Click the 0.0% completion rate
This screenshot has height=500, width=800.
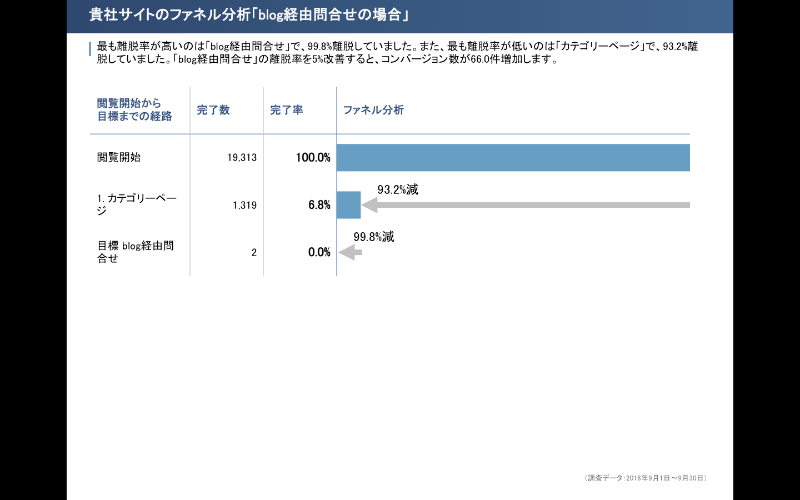pyautogui.click(x=319, y=252)
